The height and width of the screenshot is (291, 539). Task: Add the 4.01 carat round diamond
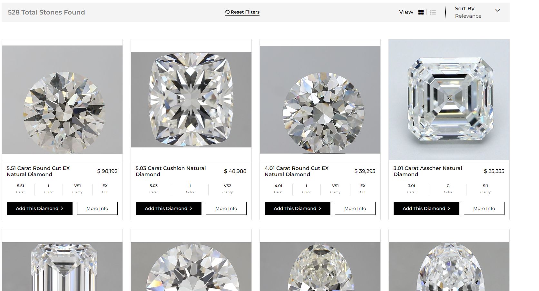pyautogui.click(x=298, y=208)
